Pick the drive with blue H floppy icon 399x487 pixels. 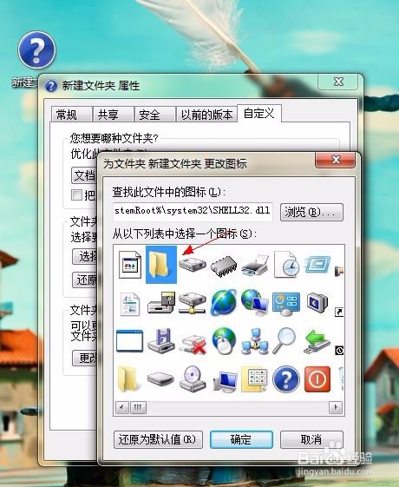[x=161, y=341]
